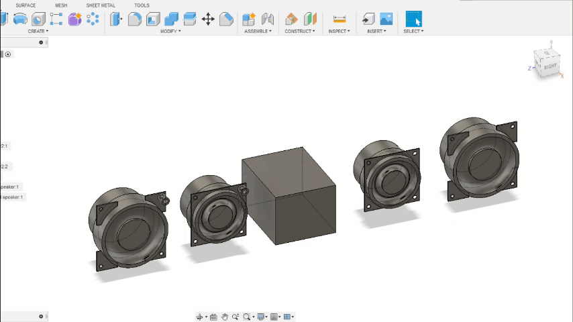Screen dimensions: 573x322
Task: Click the Insert Image/Canvas icon
Action: point(386,19)
